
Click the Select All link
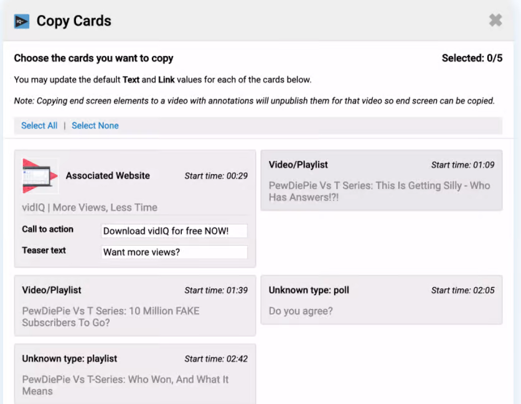(x=39, y=126)
